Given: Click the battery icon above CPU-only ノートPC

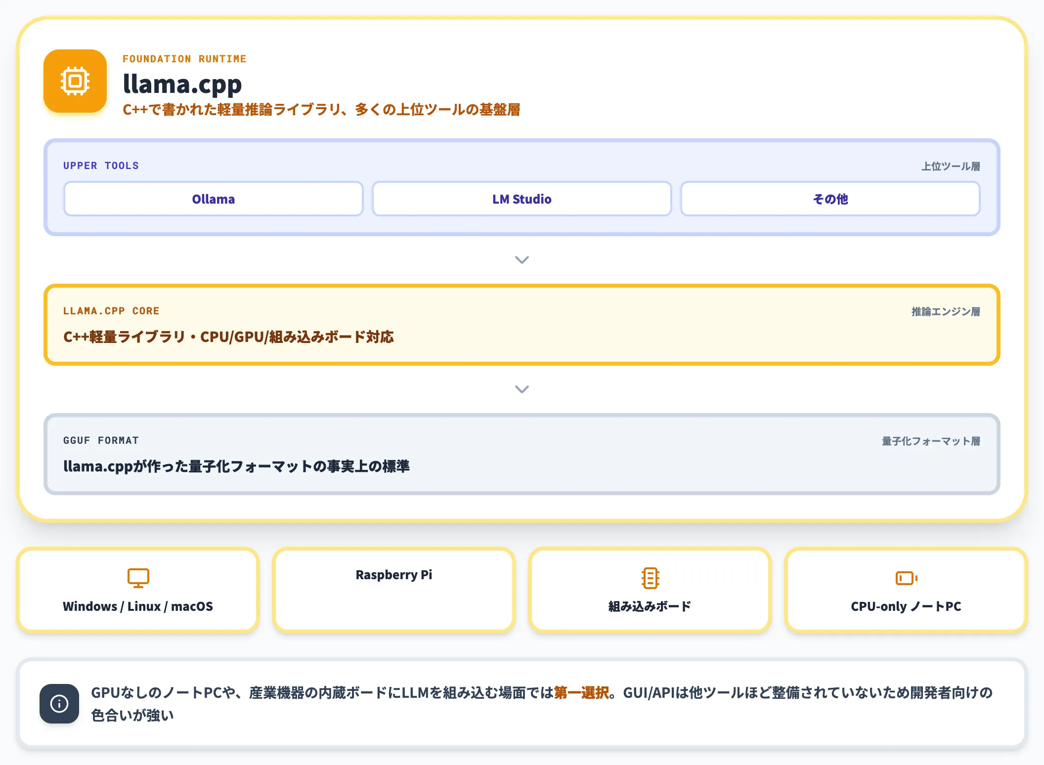Looking at the screenshot, I should click(x=906, y=578).
